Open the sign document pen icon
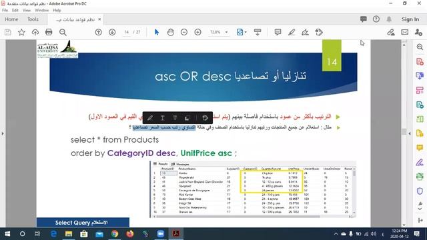Viewport: 427px width, 240px height. tap(306, 33)
